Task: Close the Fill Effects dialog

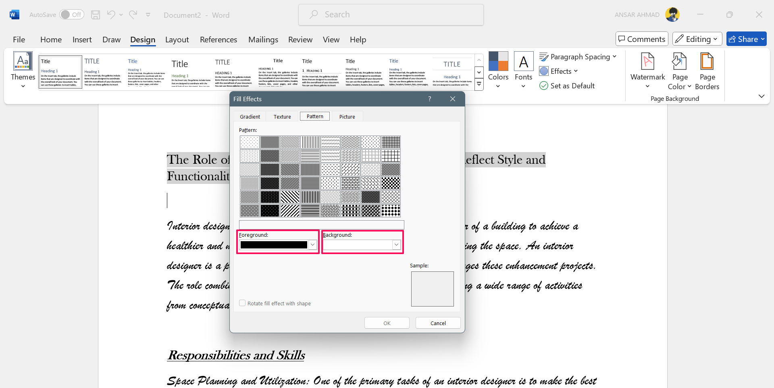Action: pos(453,99)
